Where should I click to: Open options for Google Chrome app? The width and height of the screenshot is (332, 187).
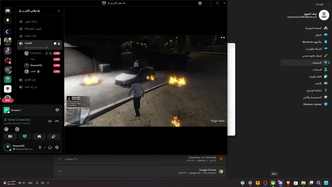[60, 171]
